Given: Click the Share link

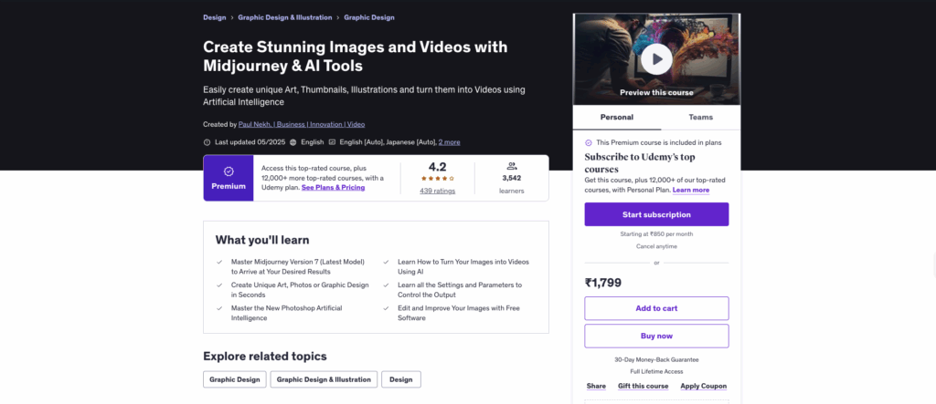Looking at the screenshot, I should click(596, 386).
